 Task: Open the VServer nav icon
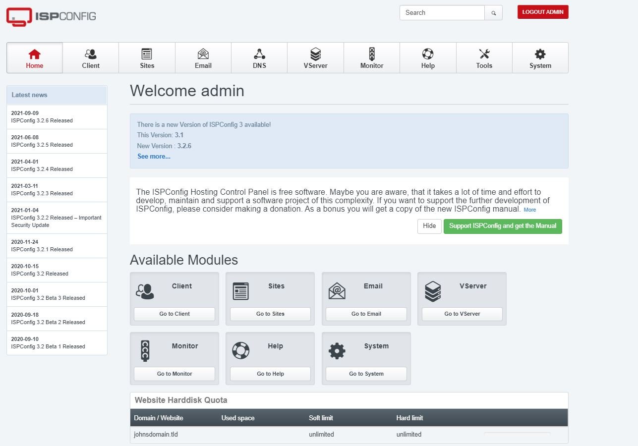click(x=315, y=54)
